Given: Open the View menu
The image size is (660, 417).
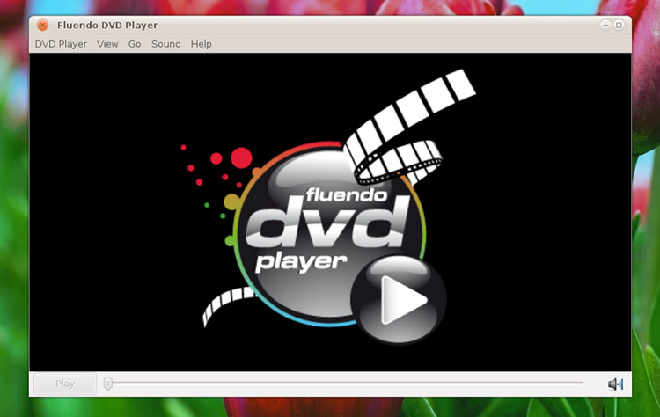Looking at the screenshot, I should point(107,44).
